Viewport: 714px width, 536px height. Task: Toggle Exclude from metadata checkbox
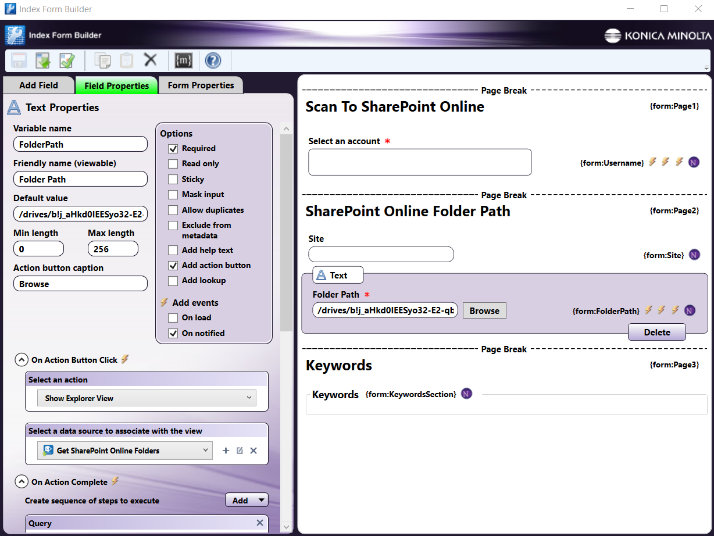point(173,226)
